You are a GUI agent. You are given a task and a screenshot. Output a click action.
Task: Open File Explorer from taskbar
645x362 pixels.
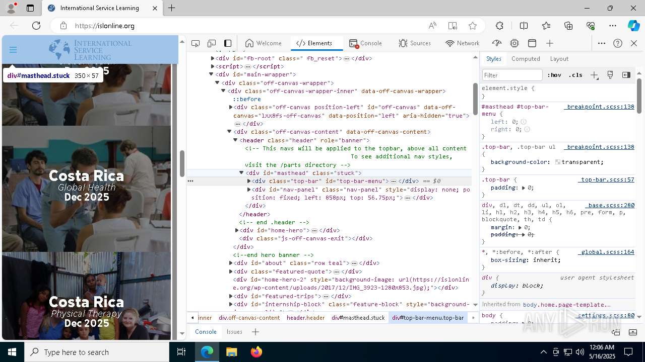pos(231,352)
